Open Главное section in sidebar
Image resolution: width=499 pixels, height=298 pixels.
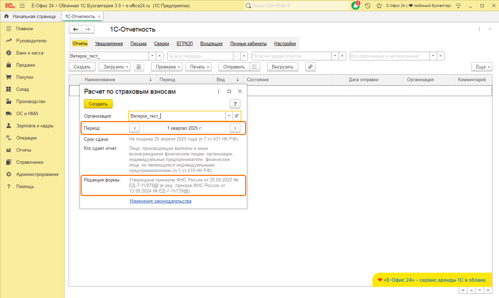(x=25, y=29)
